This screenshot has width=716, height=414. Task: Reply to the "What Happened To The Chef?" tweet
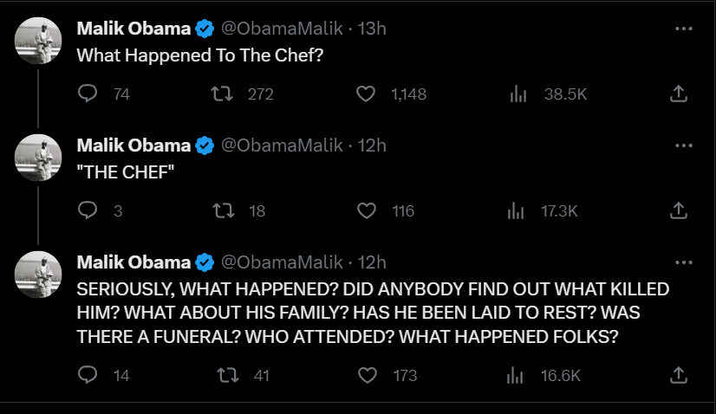(x=88, y=94)
